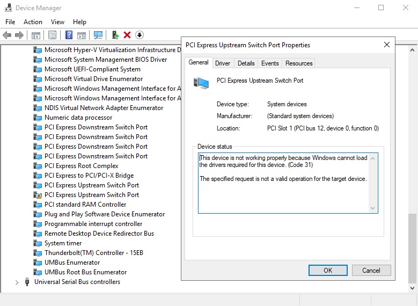The image size is (418, 306).
Task: Select Microsoft Hyper-V Virtualization Infrastructure entry
Action: click(x=112, y=50)
